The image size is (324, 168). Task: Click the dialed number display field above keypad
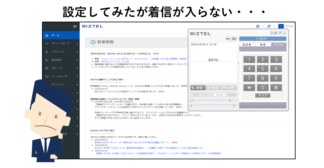pyautogui.click(x=263, y=49)
